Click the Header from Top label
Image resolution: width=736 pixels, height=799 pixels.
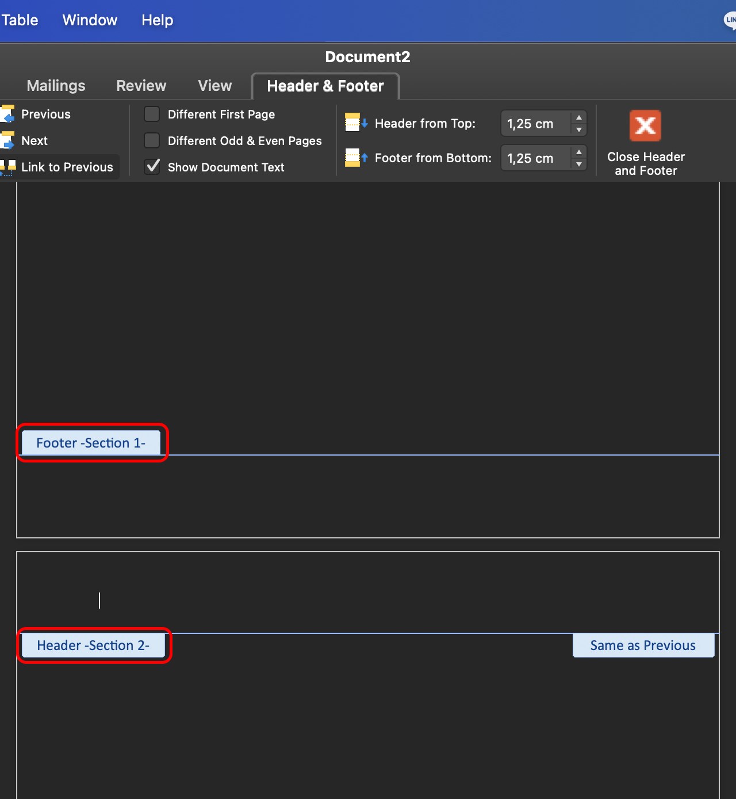(425, 123)
